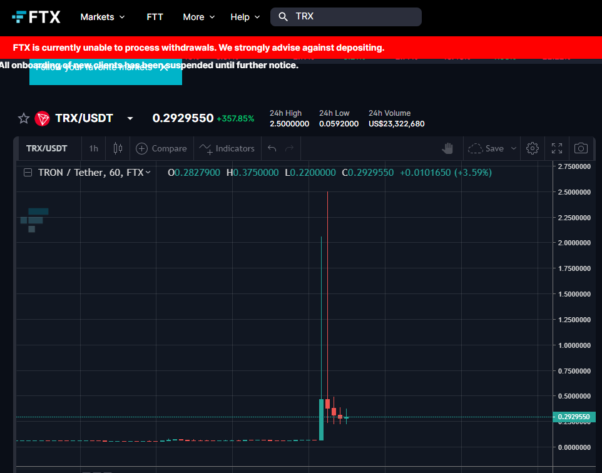Open dropdown arrow next to Save
Viewport: 602px width, 473px height.
coord(514,148)
